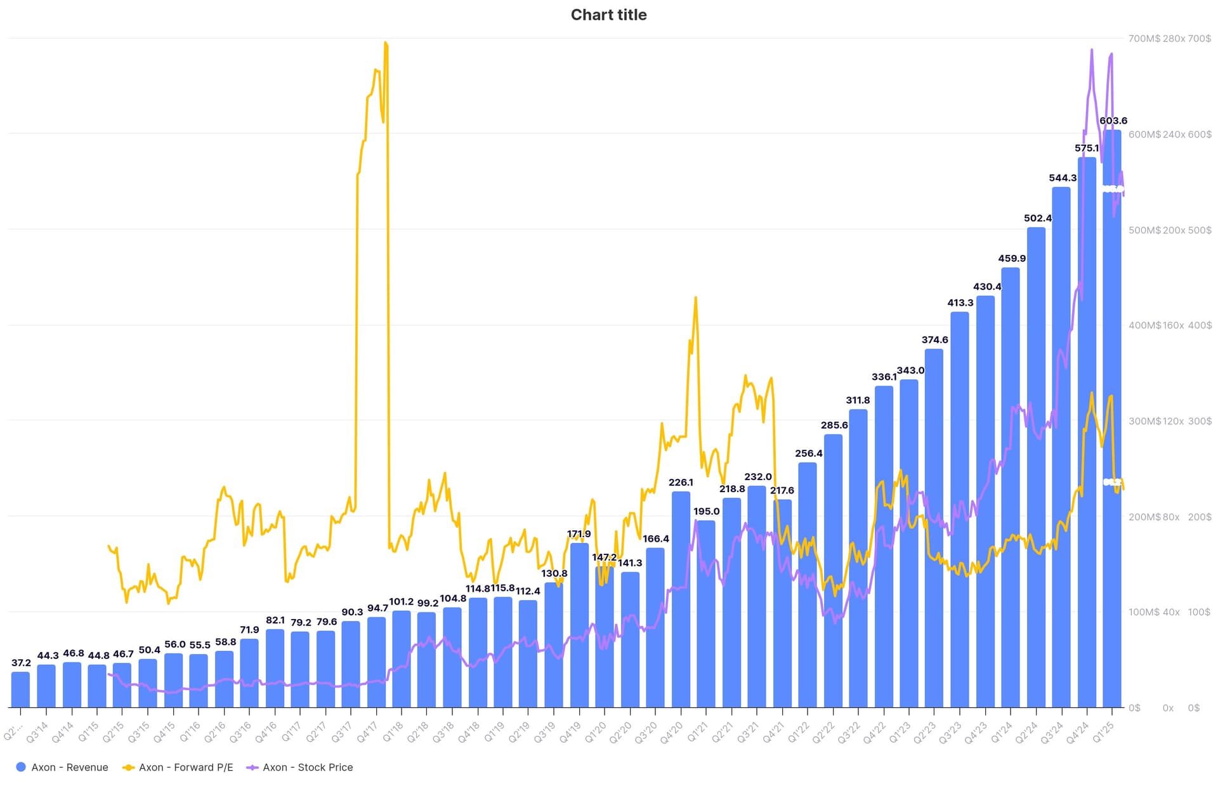Click the blue Axon - Revenue legend marker
This screenshot has height=791, width=1218.
[x=21, y=767]
